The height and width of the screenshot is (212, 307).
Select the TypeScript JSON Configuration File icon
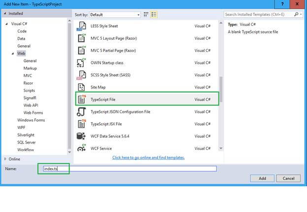81,112
